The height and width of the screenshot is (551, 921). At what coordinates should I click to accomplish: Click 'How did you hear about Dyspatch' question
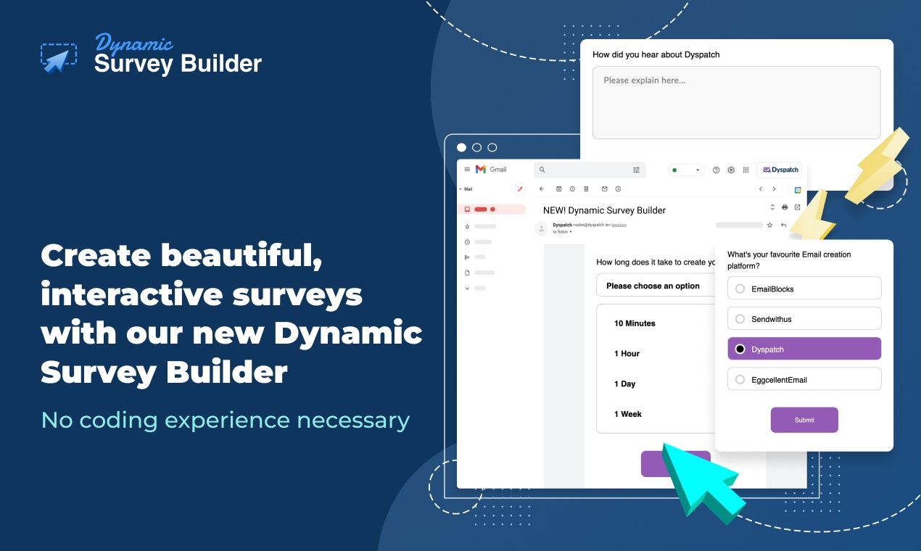coord(656,54)
